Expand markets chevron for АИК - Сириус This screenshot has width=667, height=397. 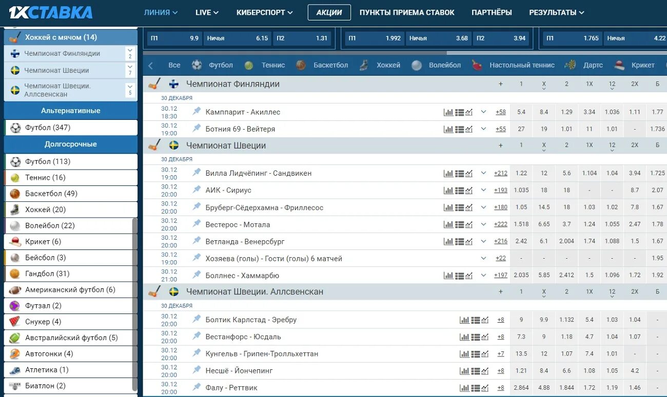(483, 190)
